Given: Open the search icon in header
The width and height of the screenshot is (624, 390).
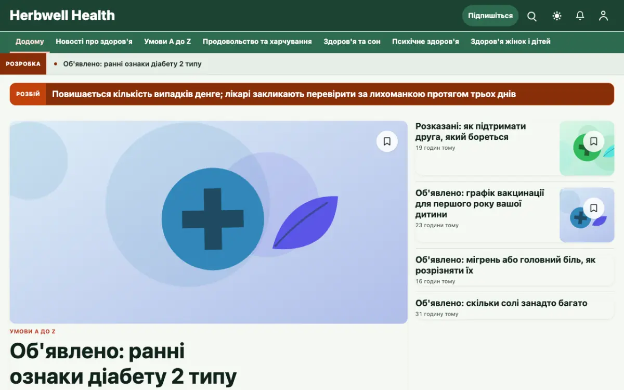Looking at the screenshot, I should point(532,16).
